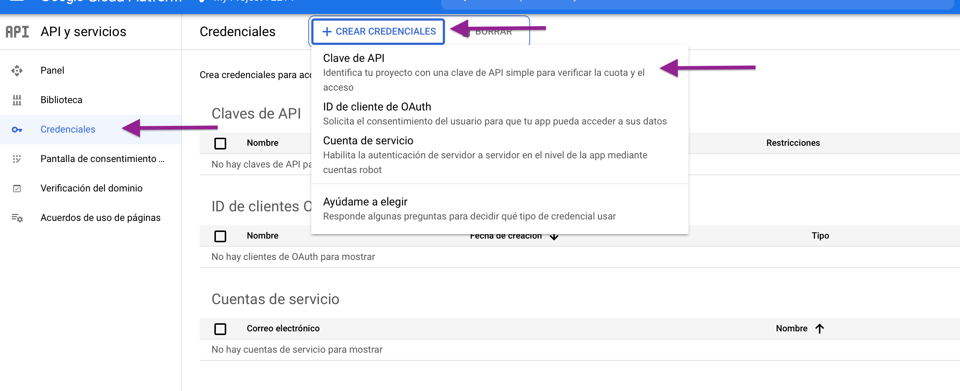
Task: Open Pantalla de consentimiento page
Action: 91,159
